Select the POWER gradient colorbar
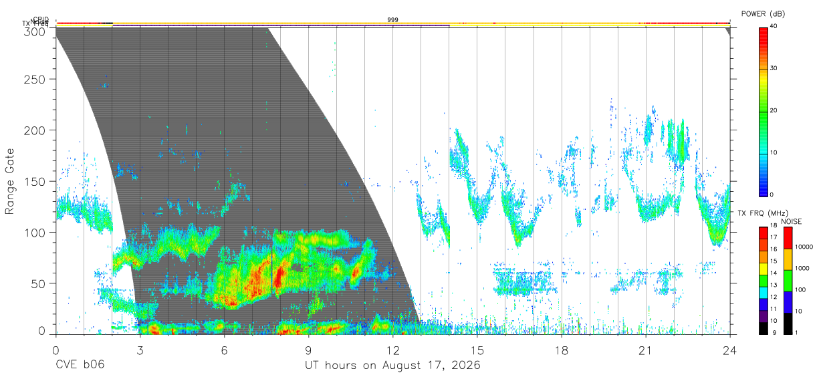 click(x=764, y=111)
